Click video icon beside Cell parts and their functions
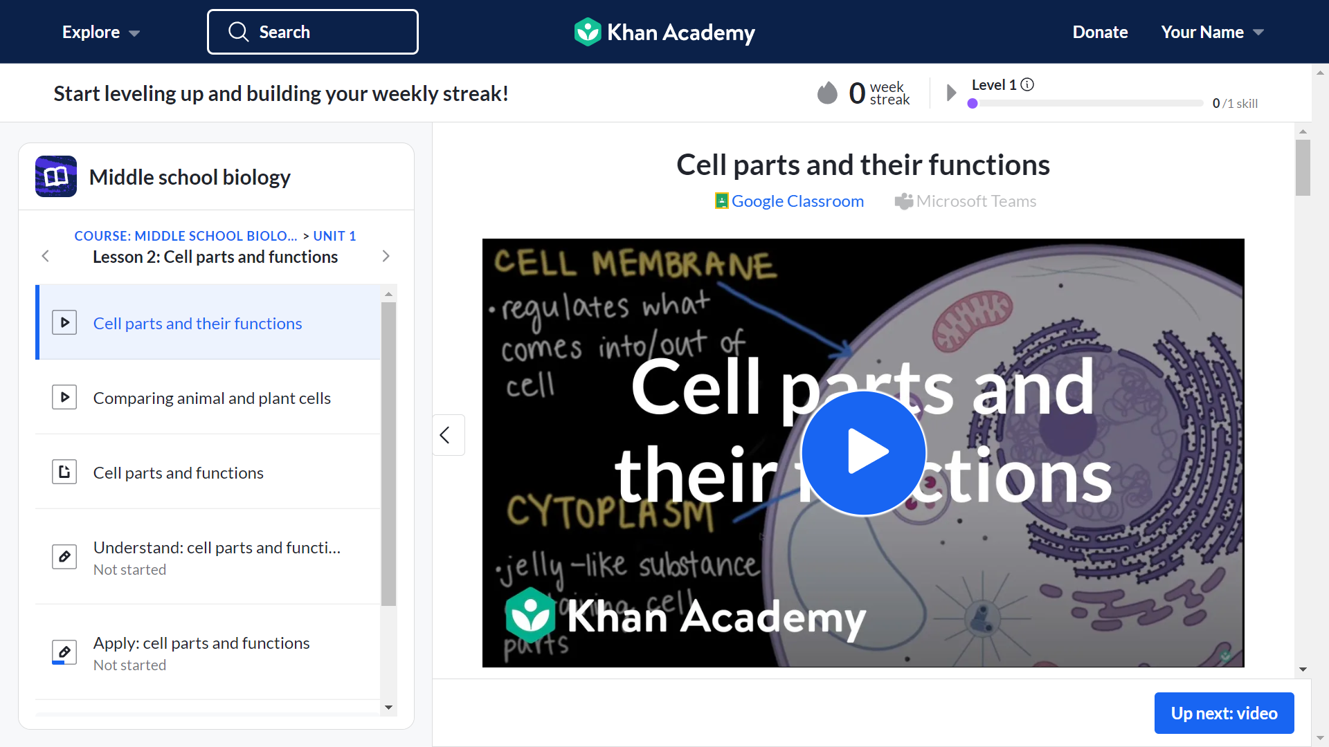Screen dimensions: 1329x747 [64, 322]
